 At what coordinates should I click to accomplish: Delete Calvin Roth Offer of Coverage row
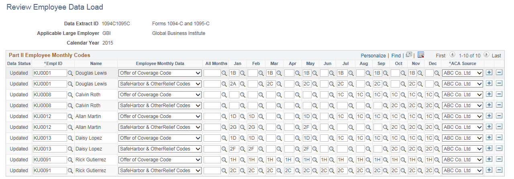[x=499, y=94]
